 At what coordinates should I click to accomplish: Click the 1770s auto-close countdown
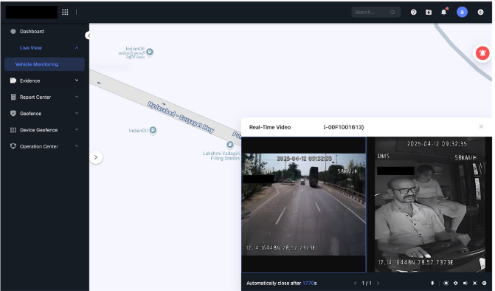pyautogui.click(x=309, y=283)
